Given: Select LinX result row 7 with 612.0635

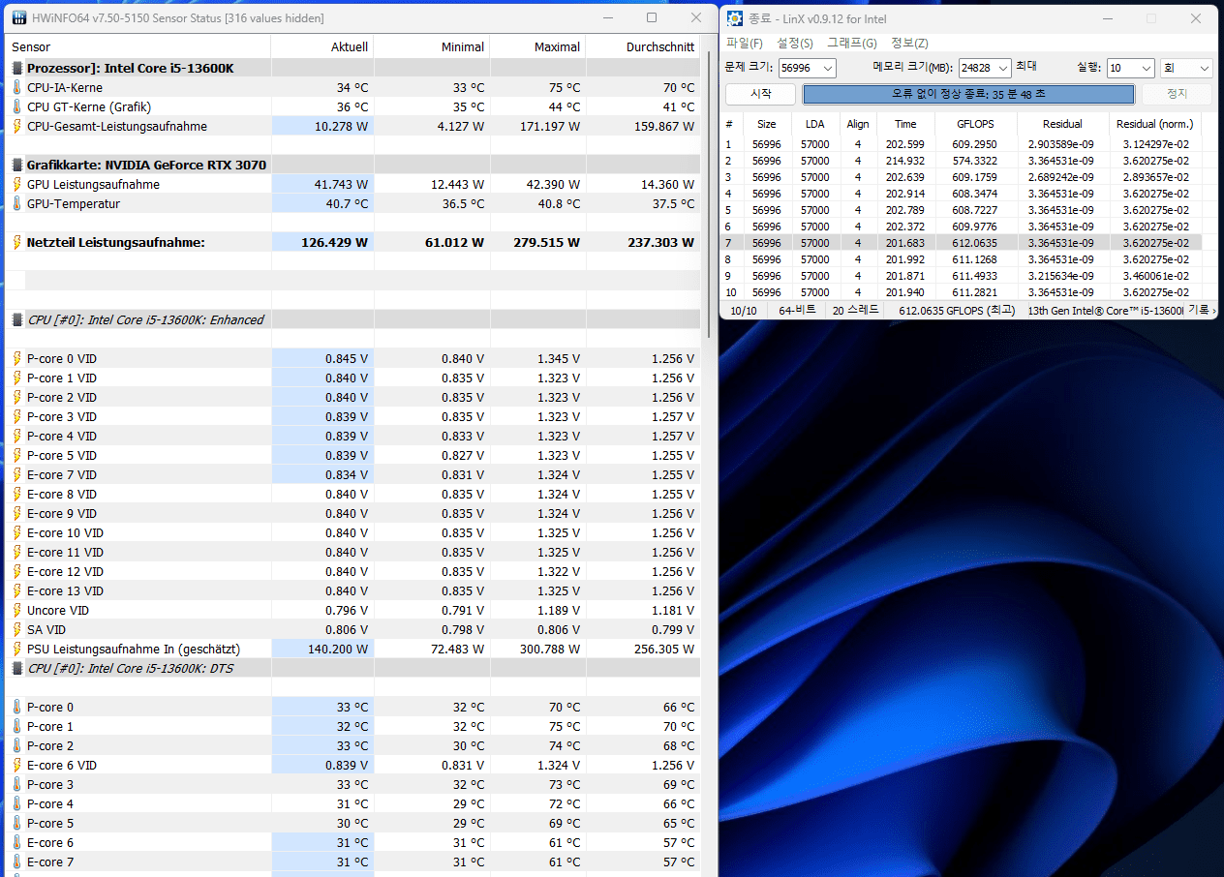Looking at the screenshot, I should [x=963, y=243].
